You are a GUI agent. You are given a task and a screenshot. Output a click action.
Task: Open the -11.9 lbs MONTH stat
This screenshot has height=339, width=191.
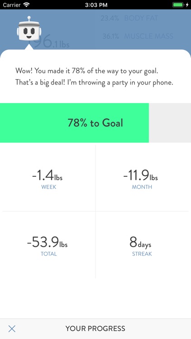pos(142,178)
